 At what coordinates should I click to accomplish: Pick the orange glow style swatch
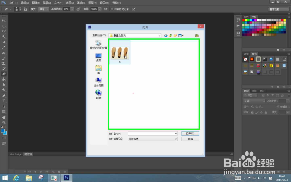252,59
